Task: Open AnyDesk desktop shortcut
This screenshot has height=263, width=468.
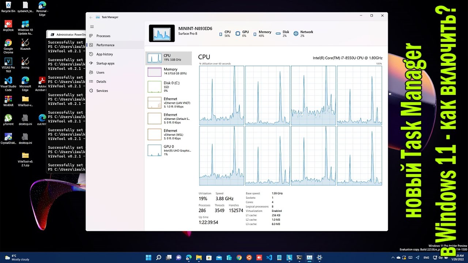Action: coord(8,26)
